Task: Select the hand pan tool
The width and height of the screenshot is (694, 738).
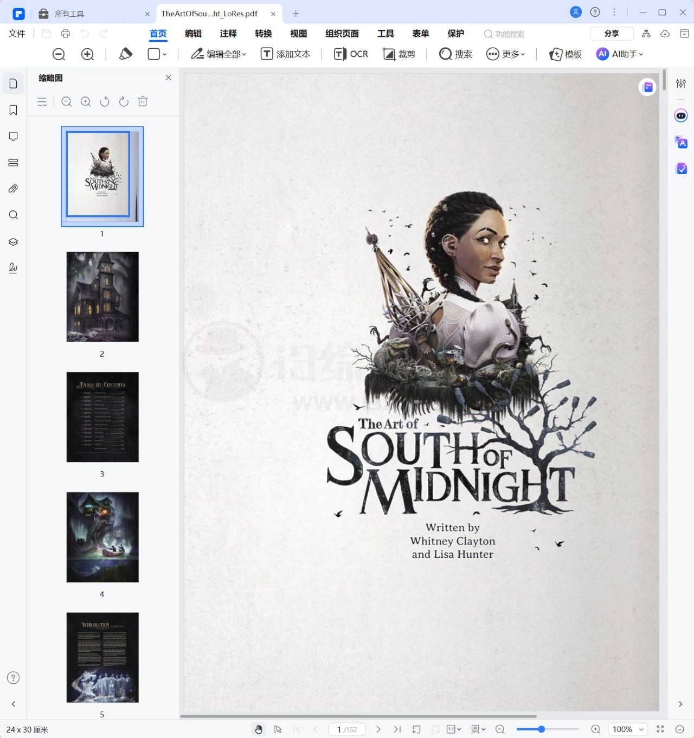Action: tap(259, 729)
